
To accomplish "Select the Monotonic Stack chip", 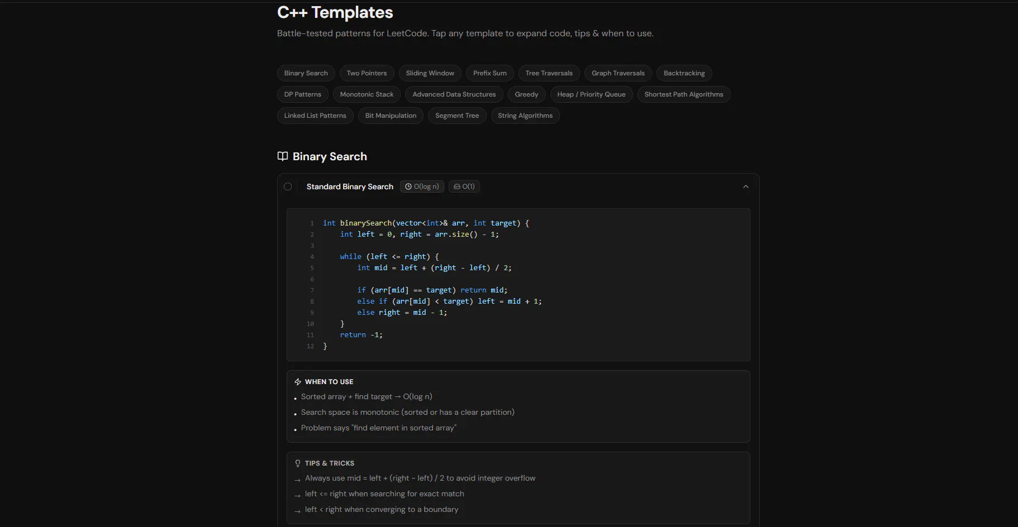I will [x=367, y=94].
